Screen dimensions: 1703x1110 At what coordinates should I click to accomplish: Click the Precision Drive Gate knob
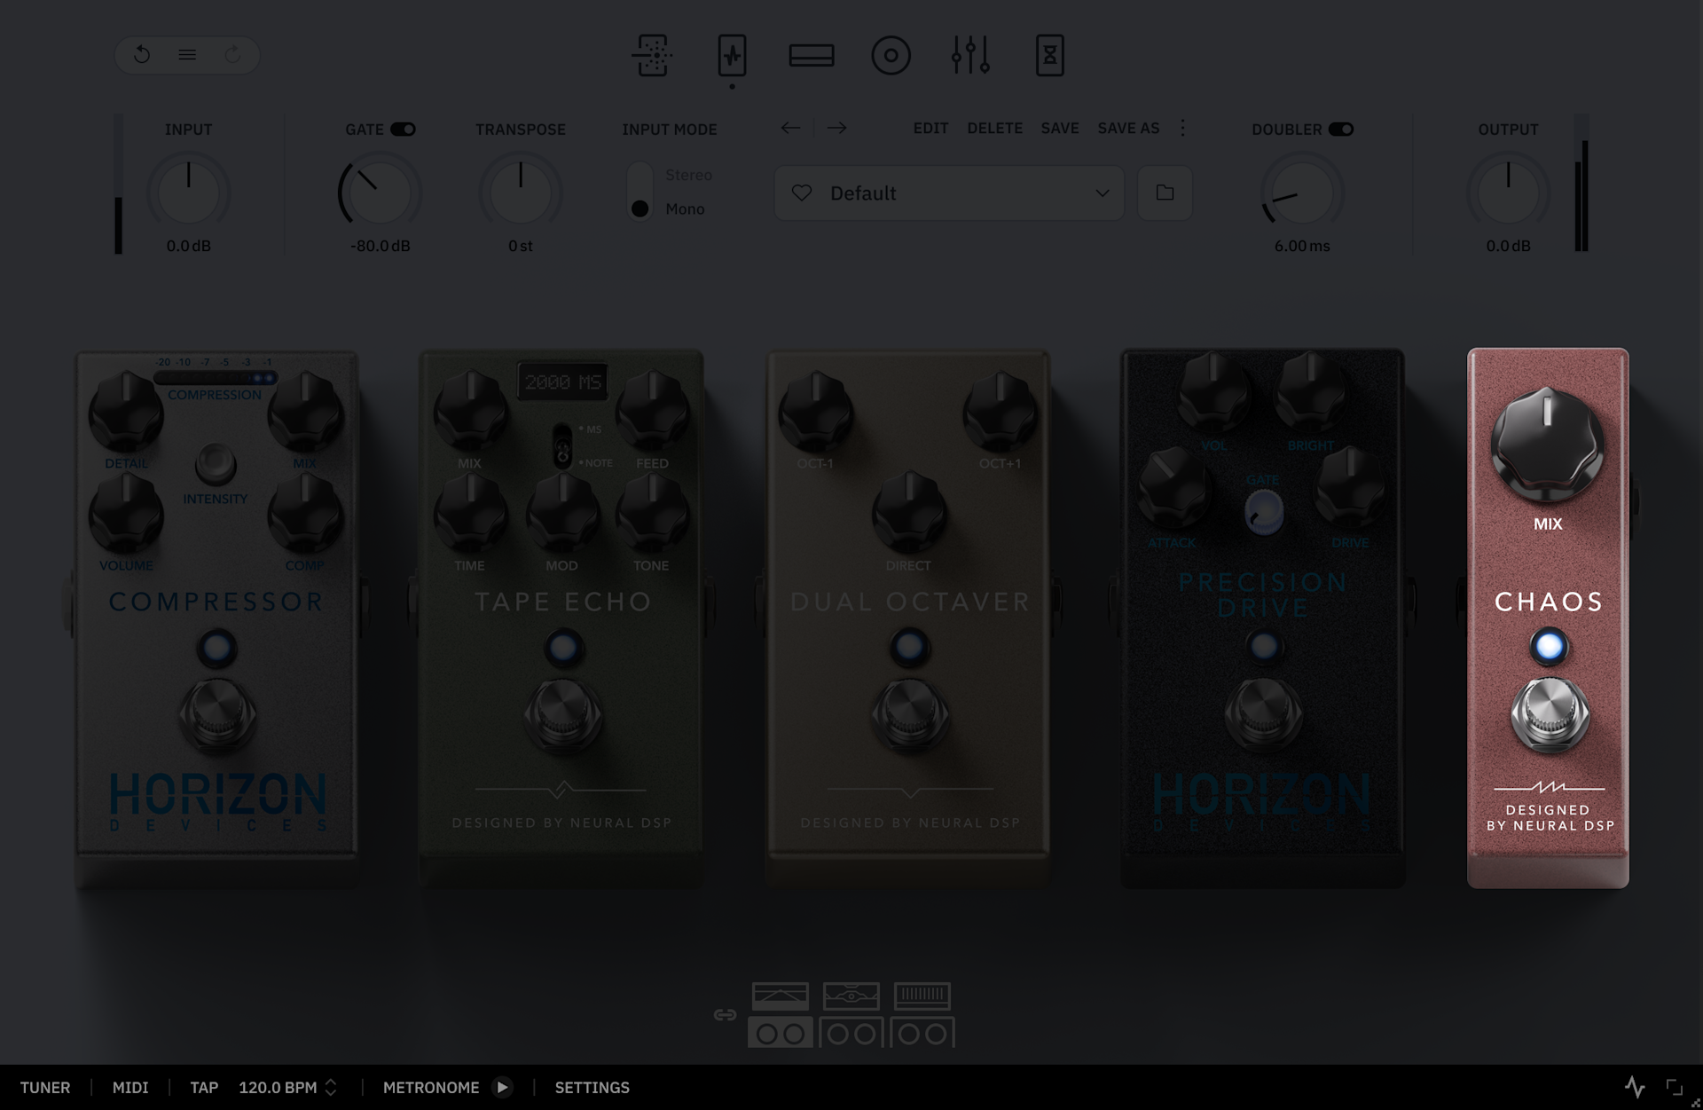click(1264, 512)
